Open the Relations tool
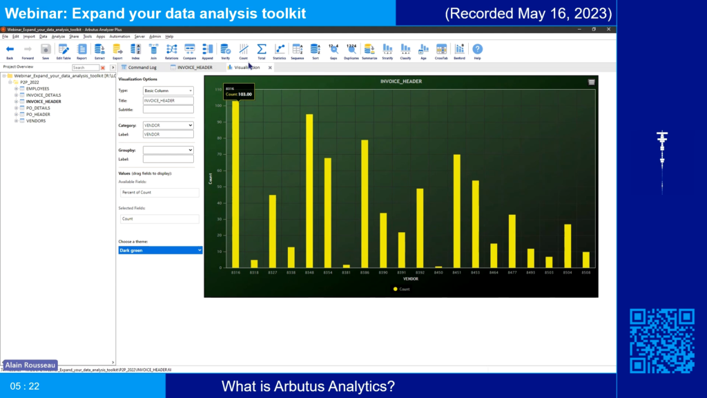Screen dimensions: 707x398 (171, 51)
